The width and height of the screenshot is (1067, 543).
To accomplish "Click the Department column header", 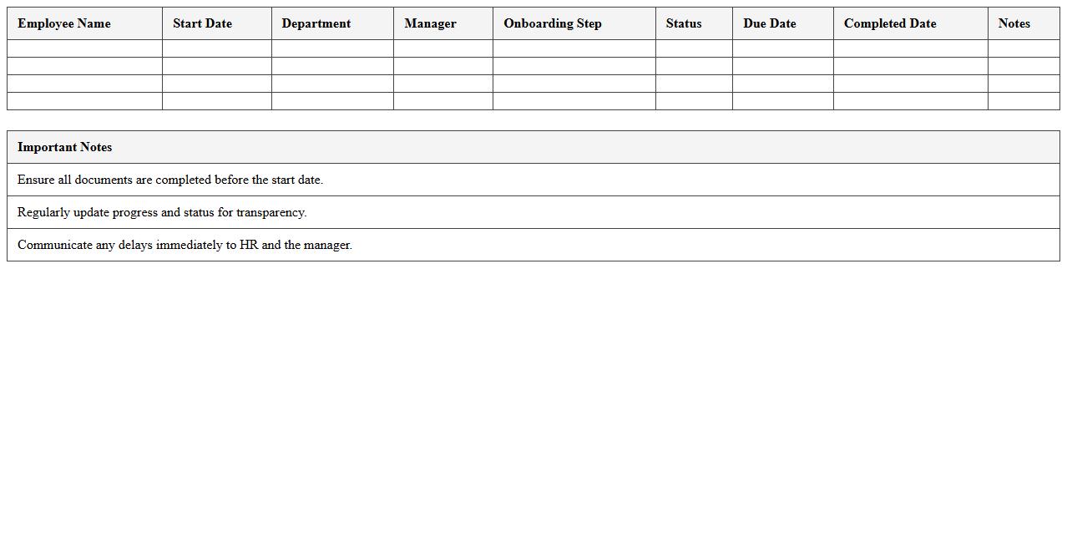I will click(316, 23).
